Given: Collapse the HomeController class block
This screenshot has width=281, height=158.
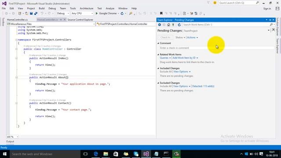Looking at the screenshot, I should point(16,49).
